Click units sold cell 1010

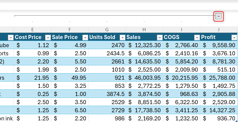pos(107,69)
